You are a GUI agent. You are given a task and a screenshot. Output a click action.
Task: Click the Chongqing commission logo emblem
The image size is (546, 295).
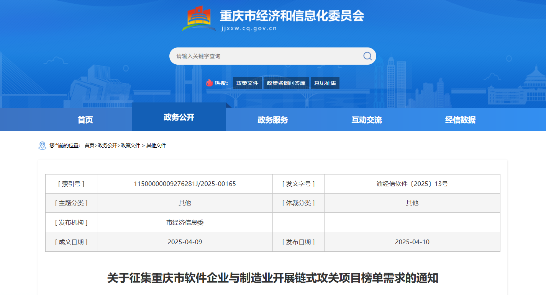click(199, 19)
